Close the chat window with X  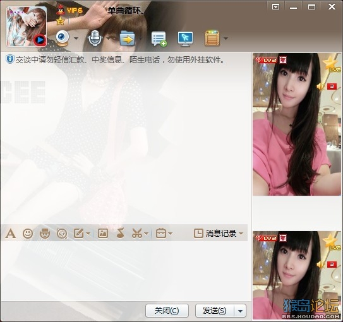point(332,7)
